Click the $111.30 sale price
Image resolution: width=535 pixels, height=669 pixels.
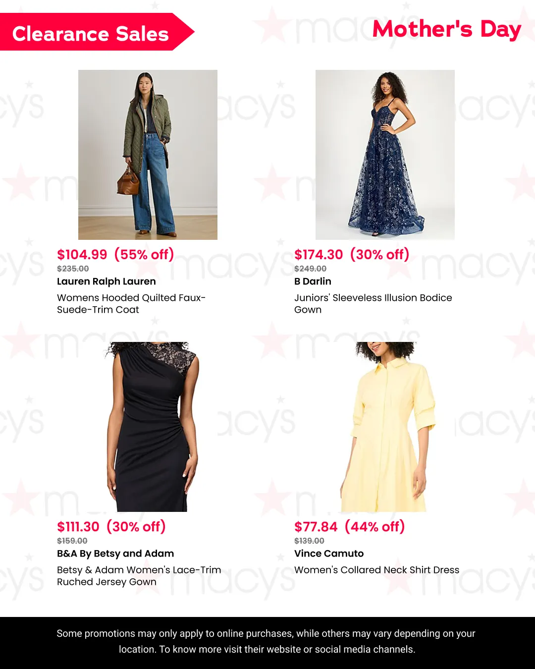[x=78, y=527]
